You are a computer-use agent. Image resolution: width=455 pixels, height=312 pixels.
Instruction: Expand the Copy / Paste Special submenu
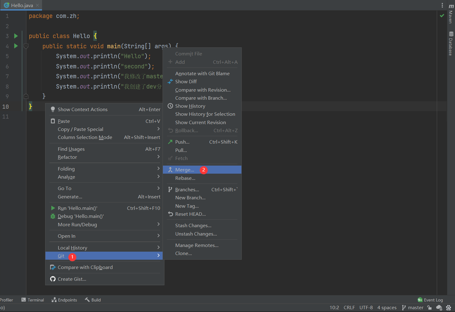click(105, 129)
